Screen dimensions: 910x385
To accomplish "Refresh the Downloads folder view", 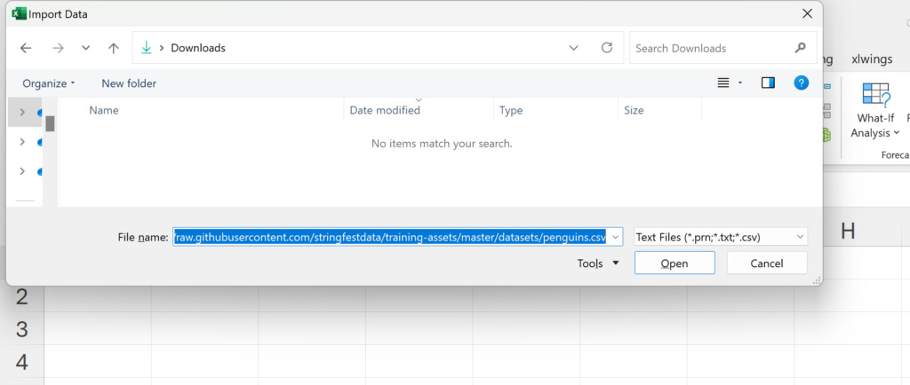I will tap(607, 48).
